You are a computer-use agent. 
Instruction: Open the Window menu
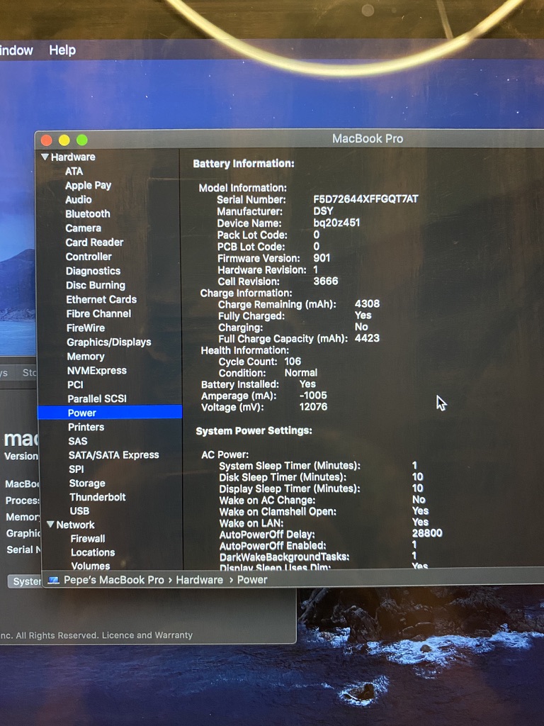tap(16, 50)
